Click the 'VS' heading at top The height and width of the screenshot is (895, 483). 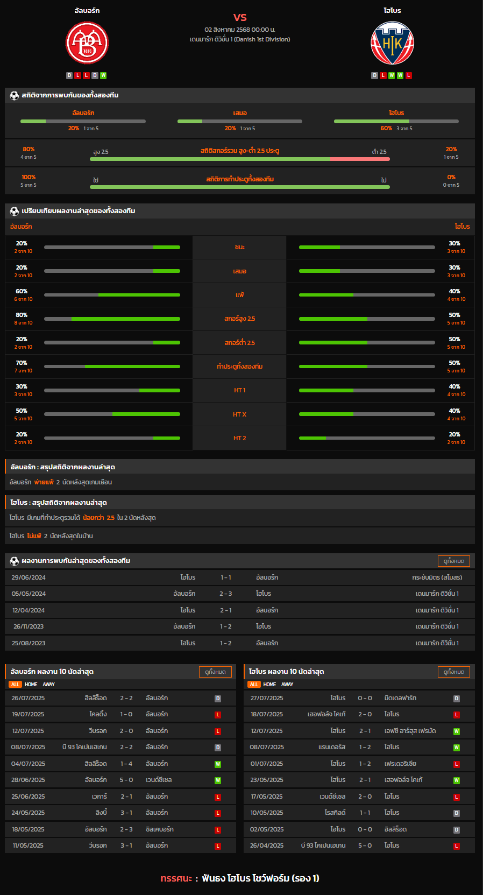[x=240, y=17]
